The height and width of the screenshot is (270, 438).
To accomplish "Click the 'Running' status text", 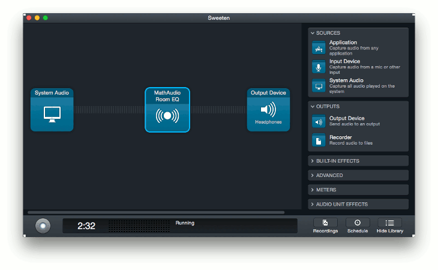I will (185, 223).
